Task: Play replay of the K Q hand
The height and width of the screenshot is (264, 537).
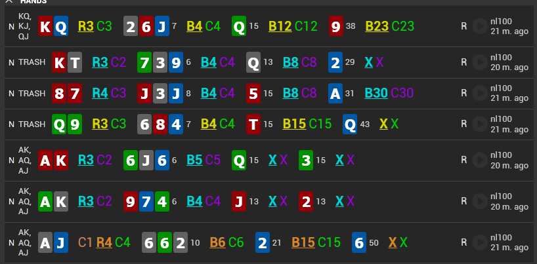Action: click(480, 26)
